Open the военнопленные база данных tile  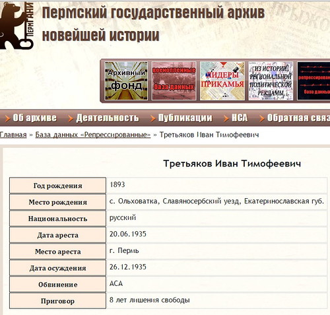[x=174, y=81]
